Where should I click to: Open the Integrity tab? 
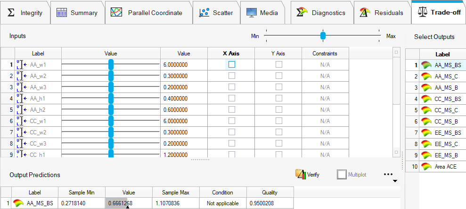tap(25, 13)
